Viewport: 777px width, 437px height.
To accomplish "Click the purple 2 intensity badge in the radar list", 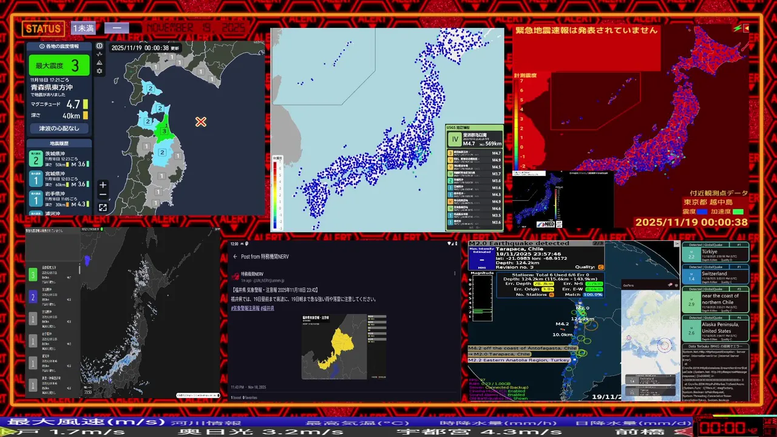I will [33, 297].
